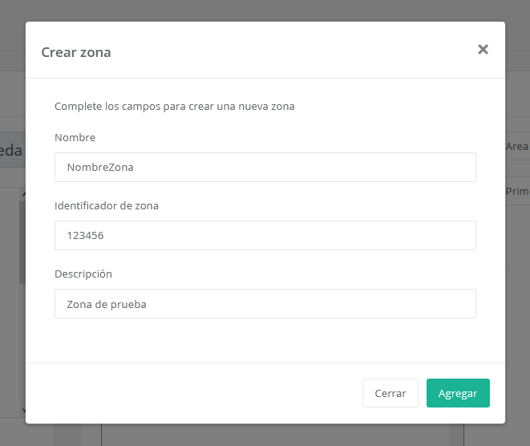Screen dimensions: 530x446
Task: Click the partially hidden Area column header
Action: [x=517, y=147]
